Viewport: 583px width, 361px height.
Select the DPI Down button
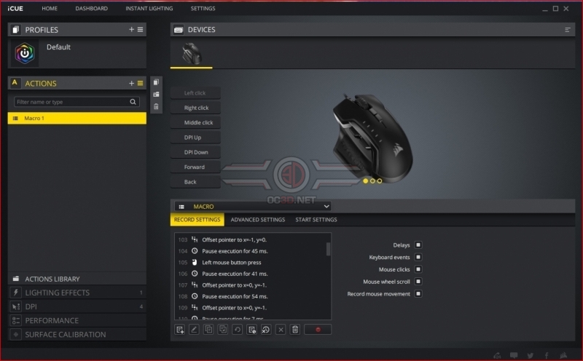[x=195, y=152]
